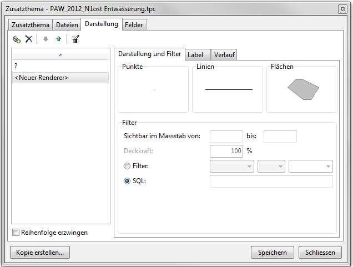
Task: Open the Filter operator dropdown
Action: (x=271, y=166)
